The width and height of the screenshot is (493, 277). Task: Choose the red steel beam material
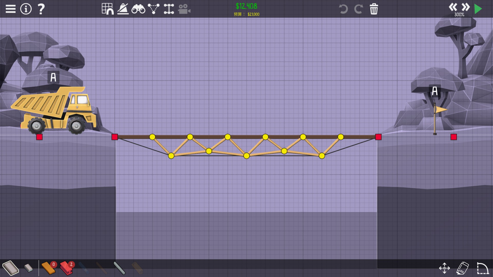[67, 268]
